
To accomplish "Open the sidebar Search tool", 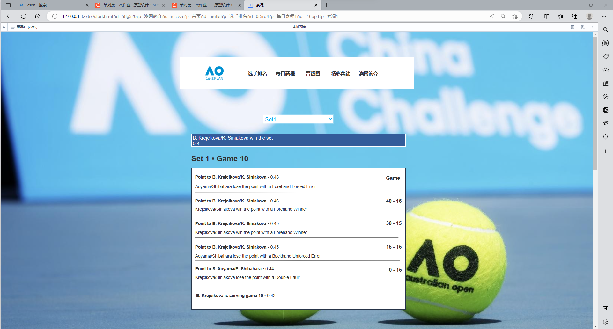I will [x=606, y=30].
